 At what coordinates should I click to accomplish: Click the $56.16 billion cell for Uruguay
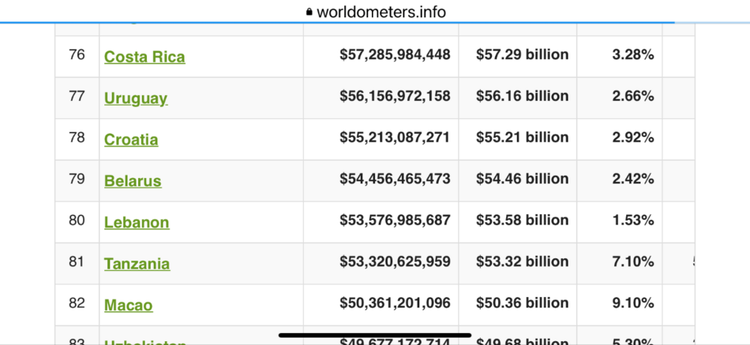(x=523, y=96)
